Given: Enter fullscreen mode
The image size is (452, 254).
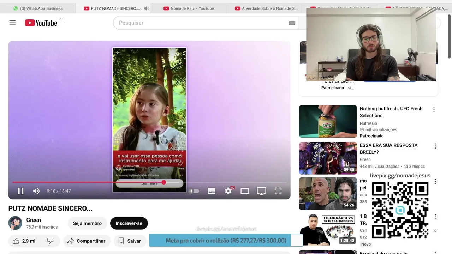Looking at the screenshot, I should coord(278,191).
